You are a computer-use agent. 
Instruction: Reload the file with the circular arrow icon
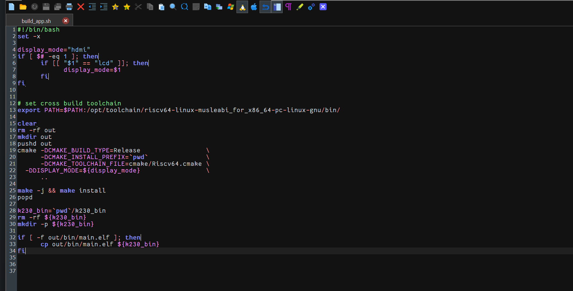pos(35,7)
